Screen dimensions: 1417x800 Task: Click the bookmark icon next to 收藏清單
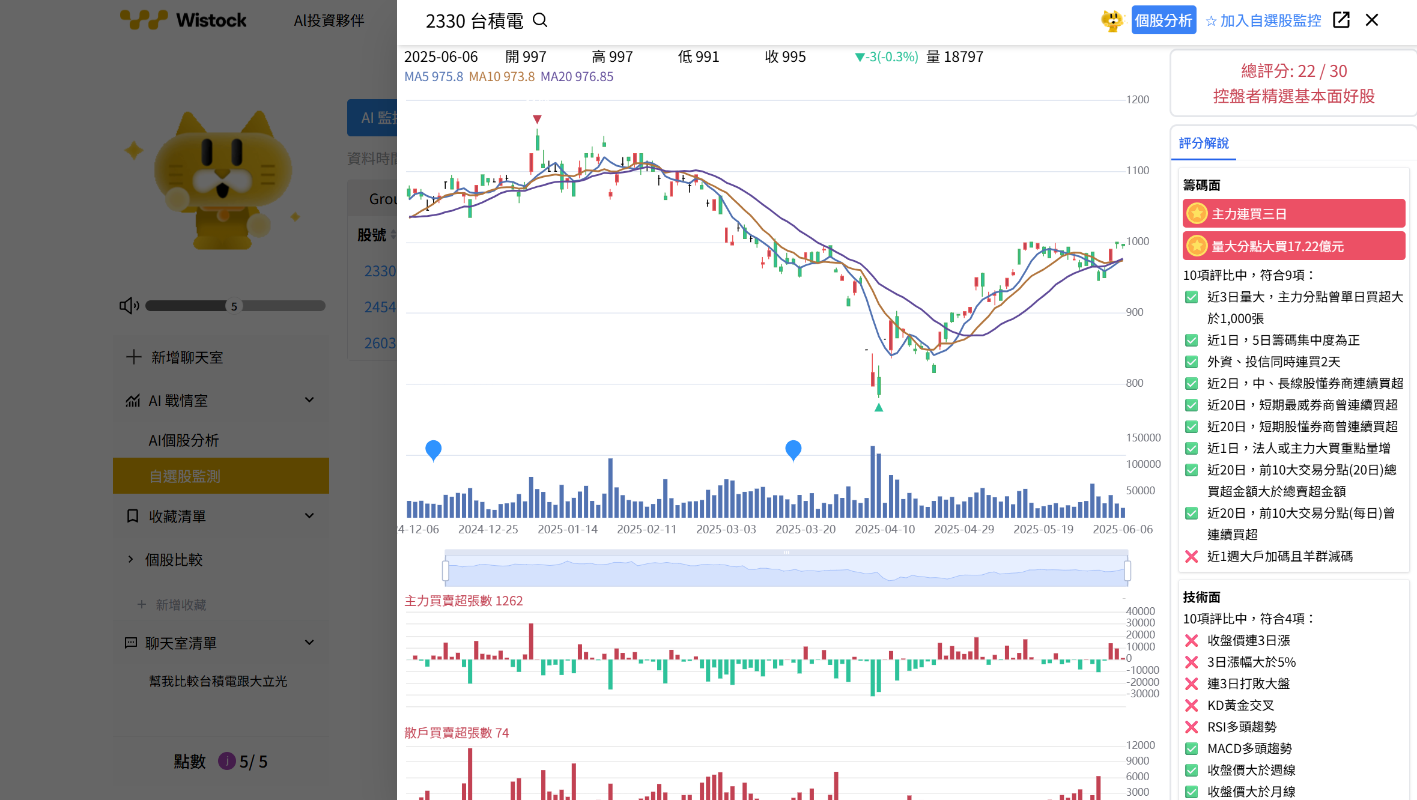133,515
